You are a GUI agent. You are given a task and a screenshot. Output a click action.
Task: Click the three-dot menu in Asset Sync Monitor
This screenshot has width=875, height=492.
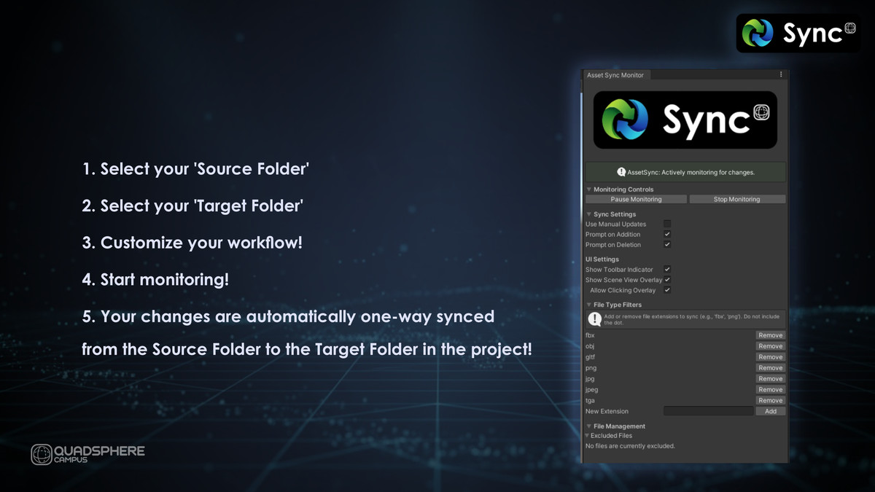point(780,74)
